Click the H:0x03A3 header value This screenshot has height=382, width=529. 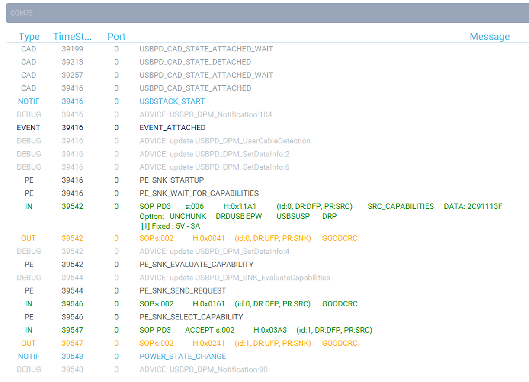[x=270, y=330]
